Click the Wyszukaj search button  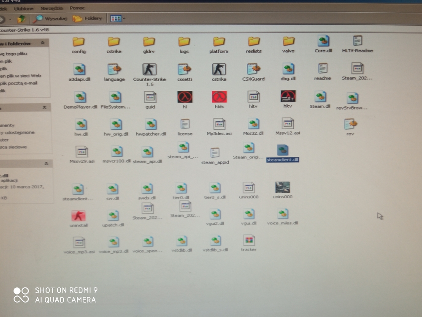51,19
